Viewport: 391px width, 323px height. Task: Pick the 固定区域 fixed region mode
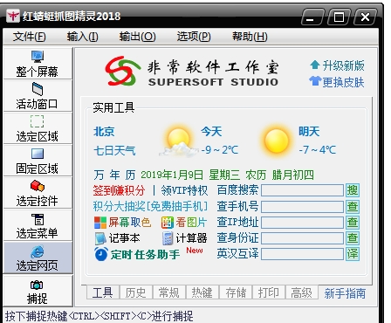click(38, 161)
